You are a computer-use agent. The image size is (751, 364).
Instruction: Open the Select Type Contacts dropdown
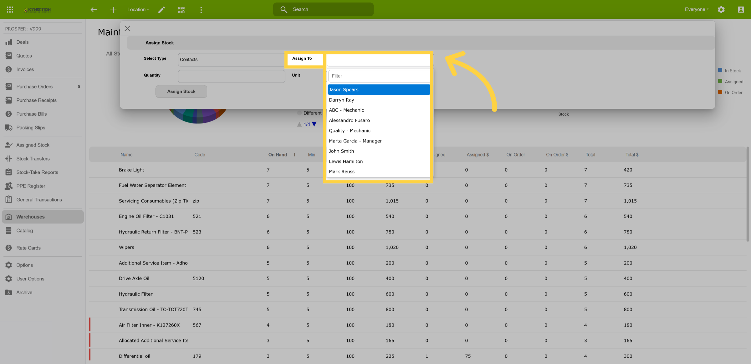[x=231, y=59]
